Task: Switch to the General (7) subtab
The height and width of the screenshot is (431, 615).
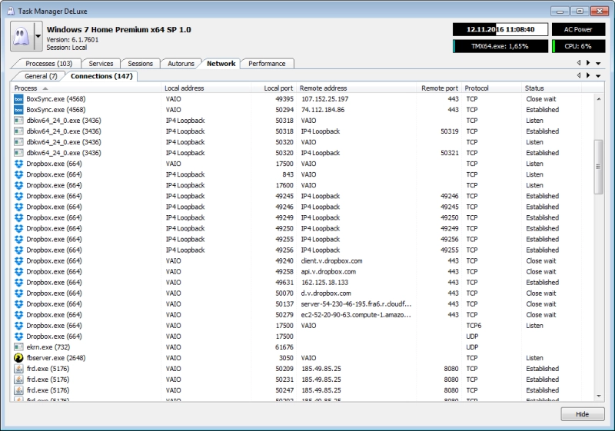Action: tap(41, 76)
